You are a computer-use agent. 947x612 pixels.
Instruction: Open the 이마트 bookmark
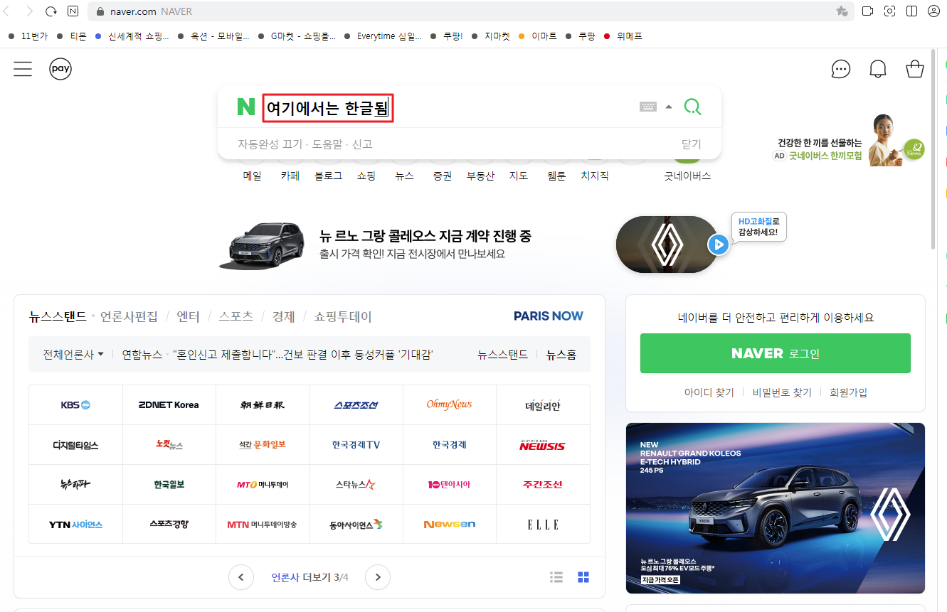pyautogui.click(x=537, y=36)
